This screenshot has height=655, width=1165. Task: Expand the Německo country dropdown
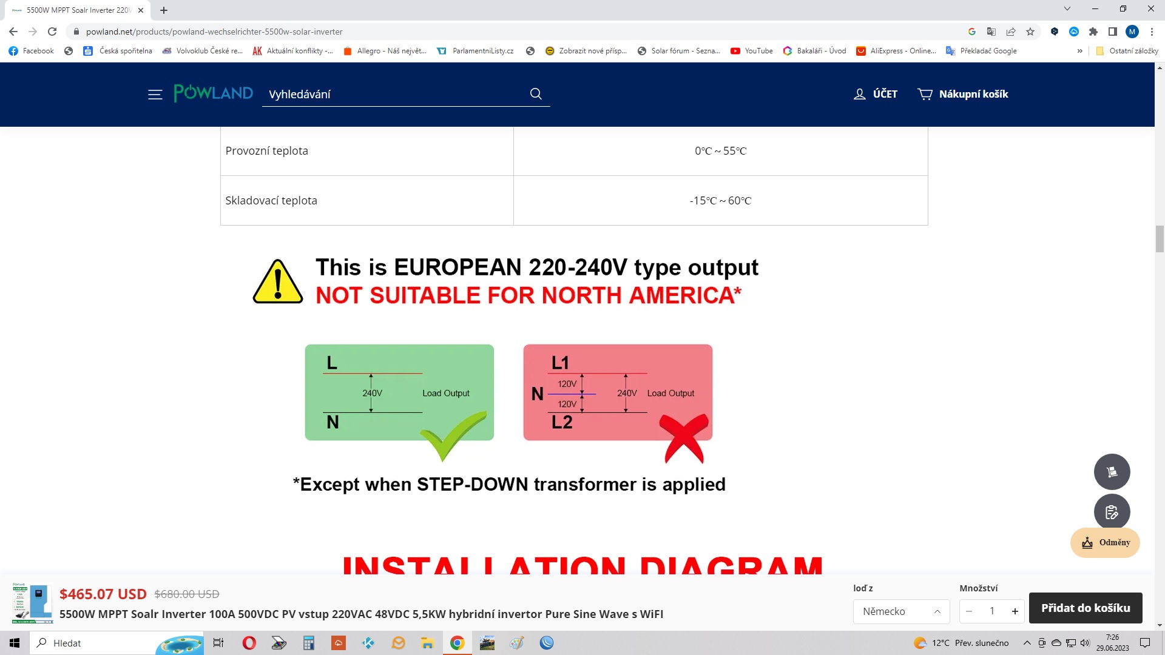(900, 611)
